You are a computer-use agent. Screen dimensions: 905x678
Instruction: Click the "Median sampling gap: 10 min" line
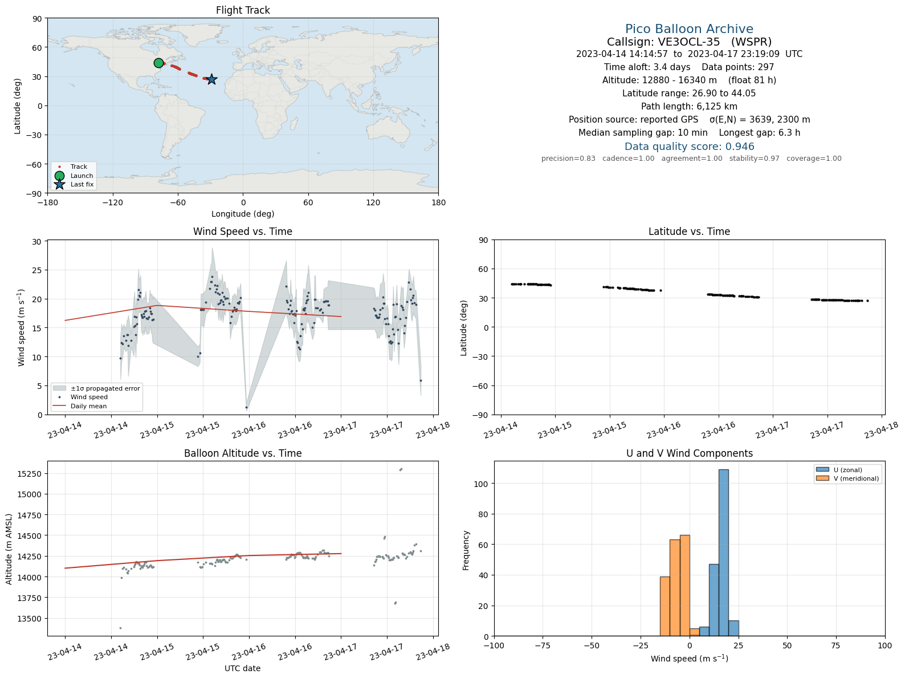[x=689, y=133]
